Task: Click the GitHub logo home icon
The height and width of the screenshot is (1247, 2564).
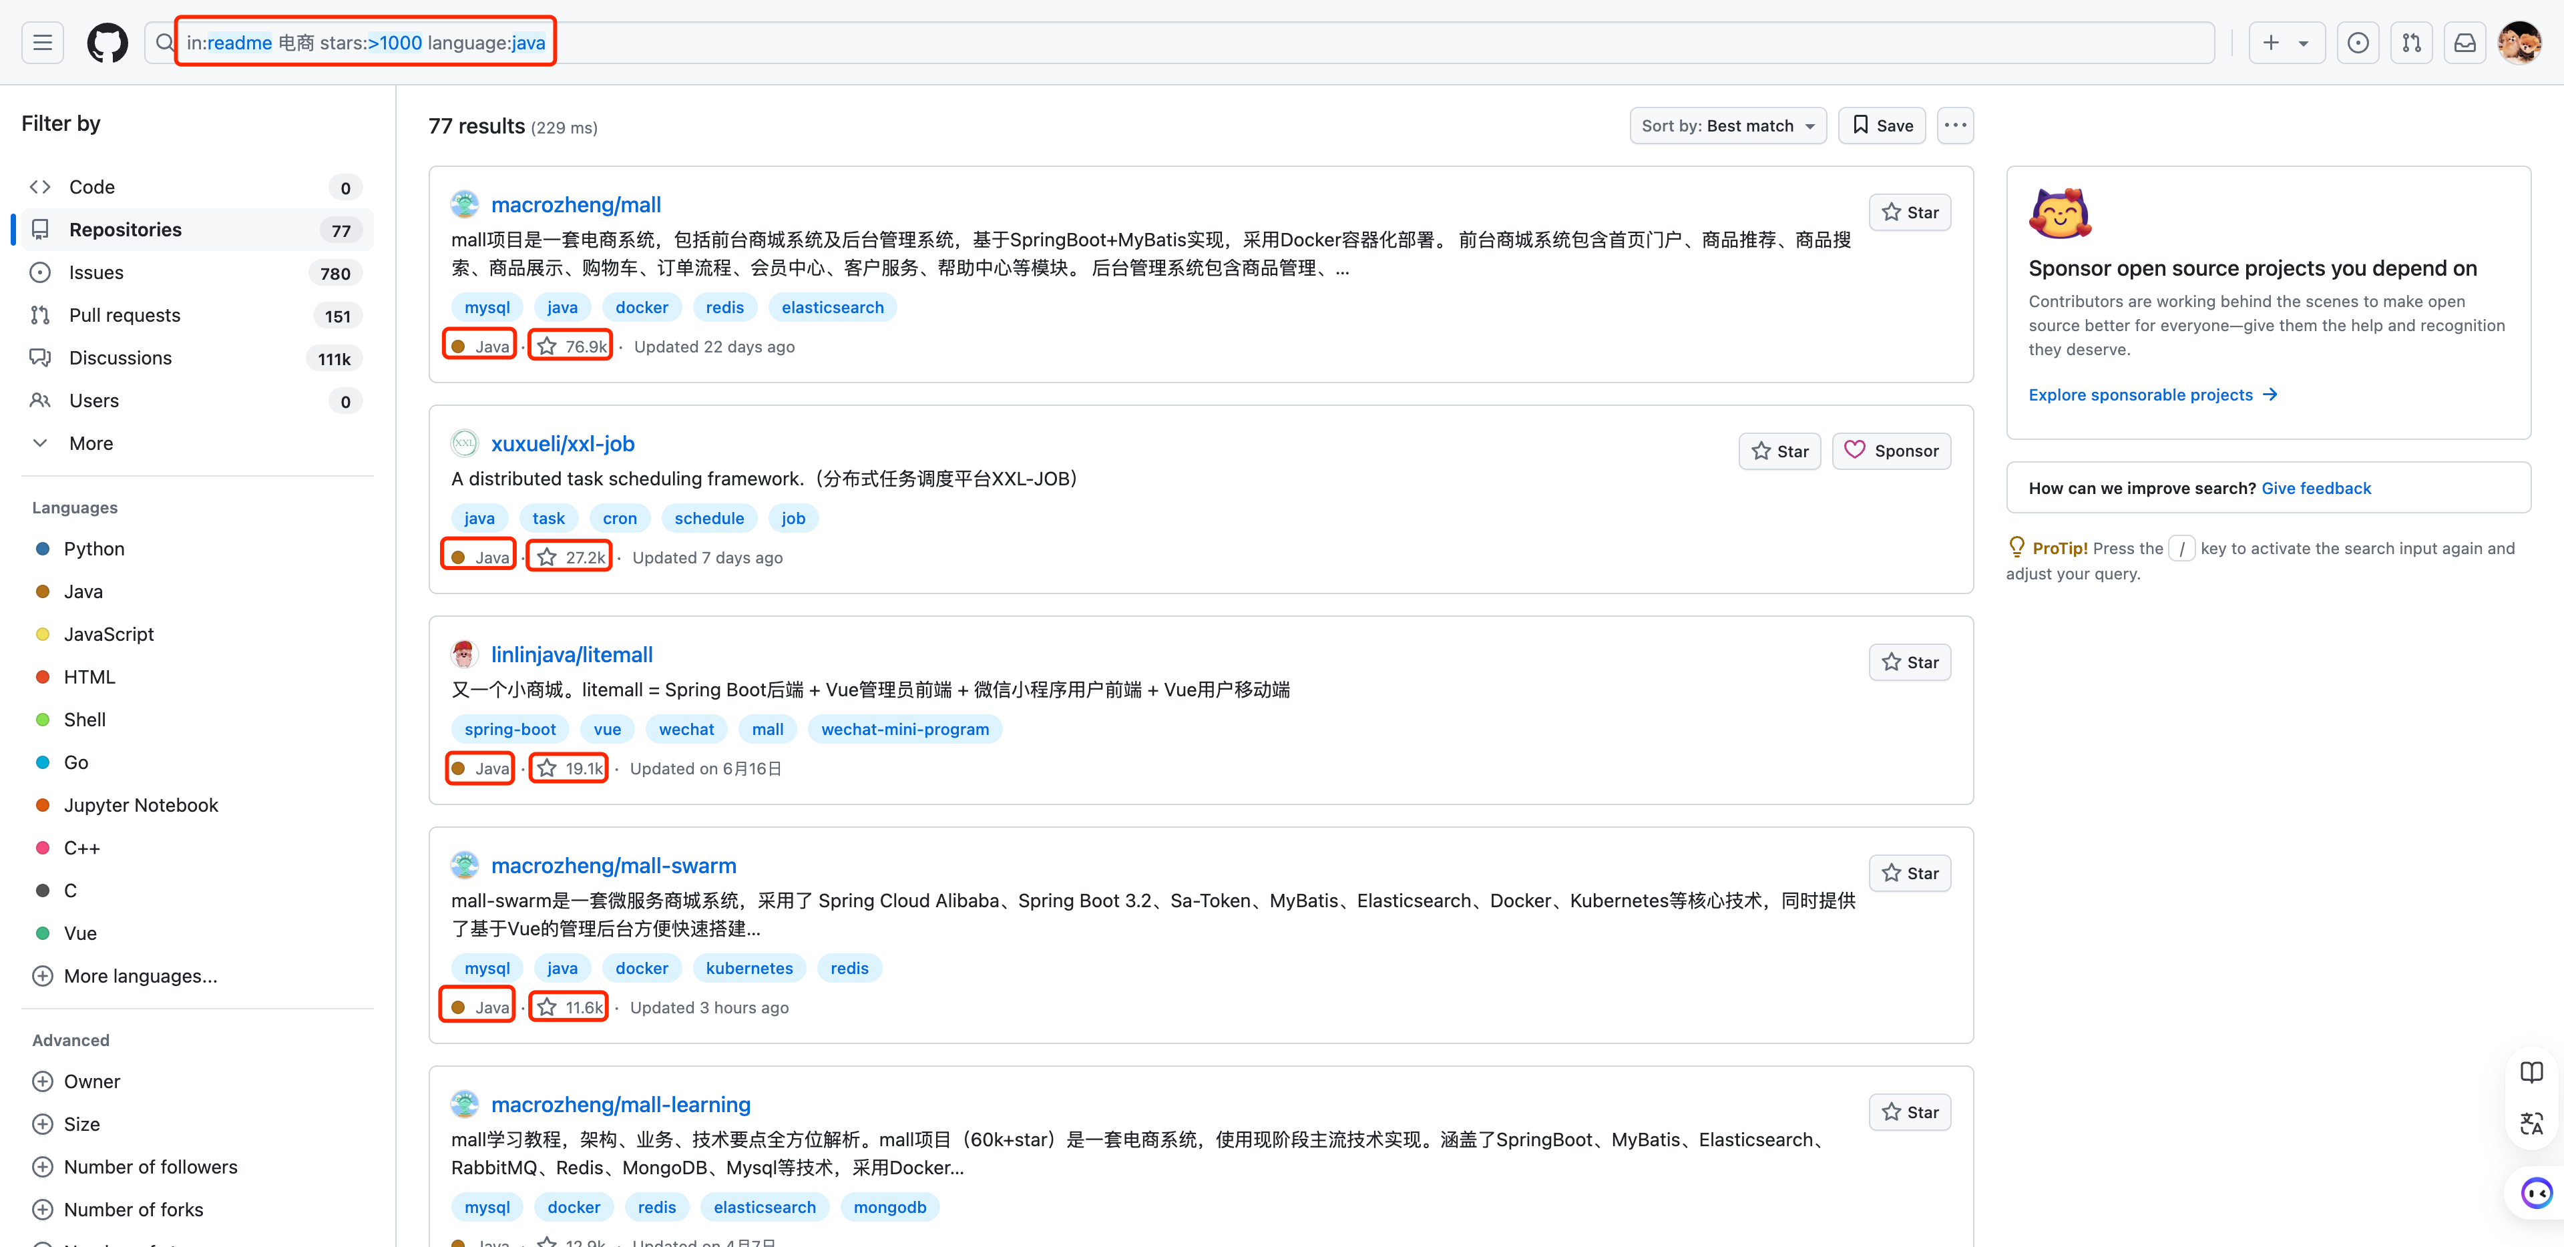Action: [108, 43]
